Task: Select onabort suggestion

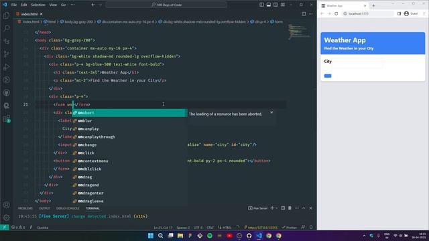Action: coord(129,112)
